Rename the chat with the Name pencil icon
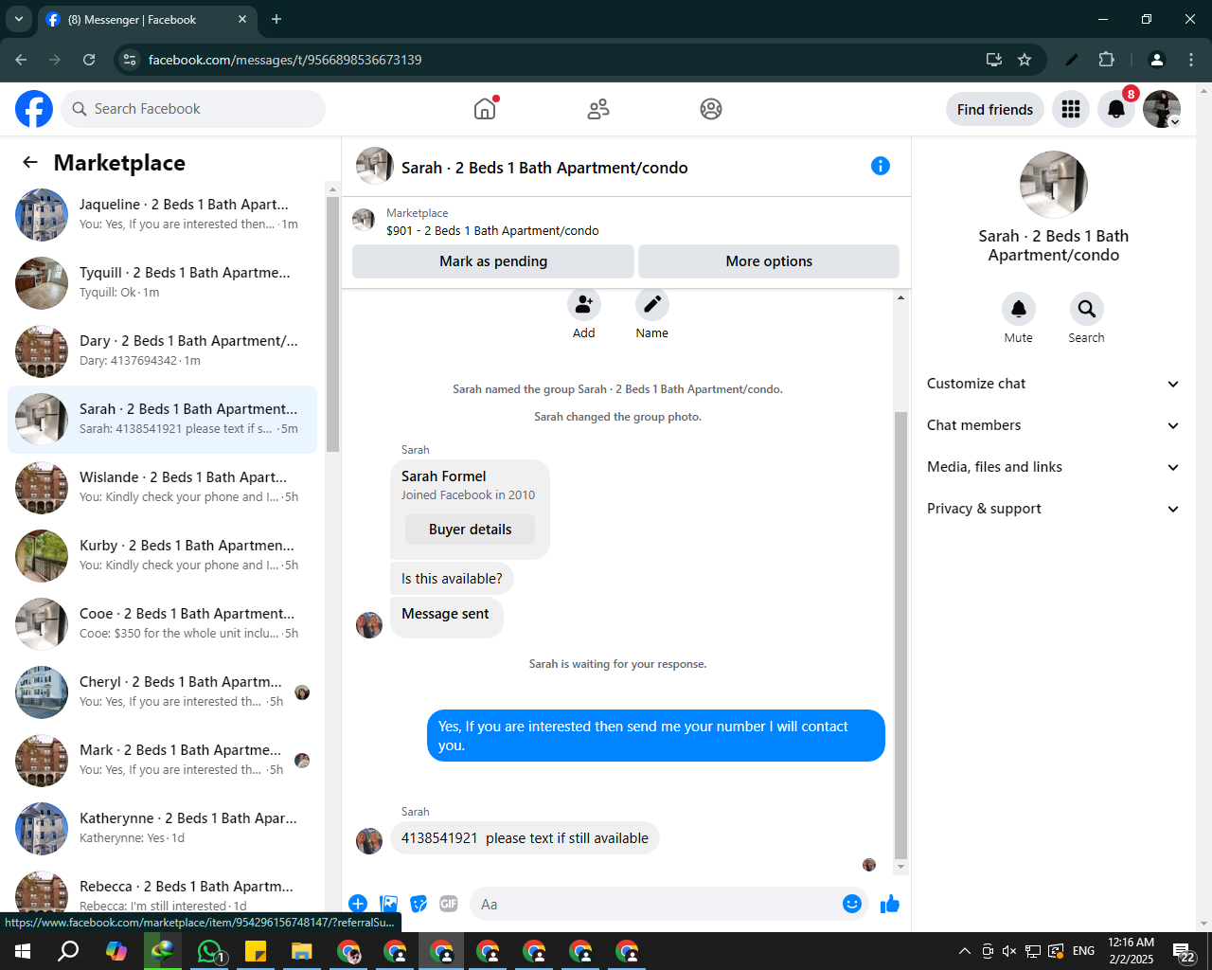The image size is (1212, 970). point(652,304)
